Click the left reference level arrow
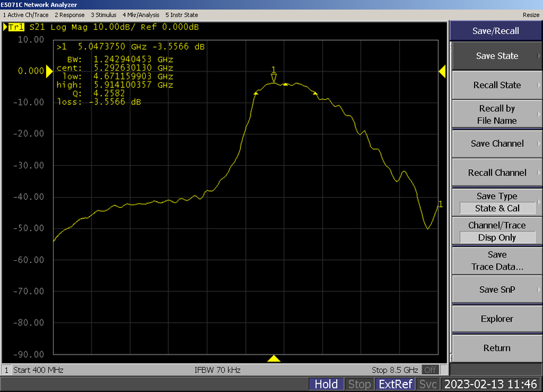This screenshot has width=543, height=392. tap(49, 71)
